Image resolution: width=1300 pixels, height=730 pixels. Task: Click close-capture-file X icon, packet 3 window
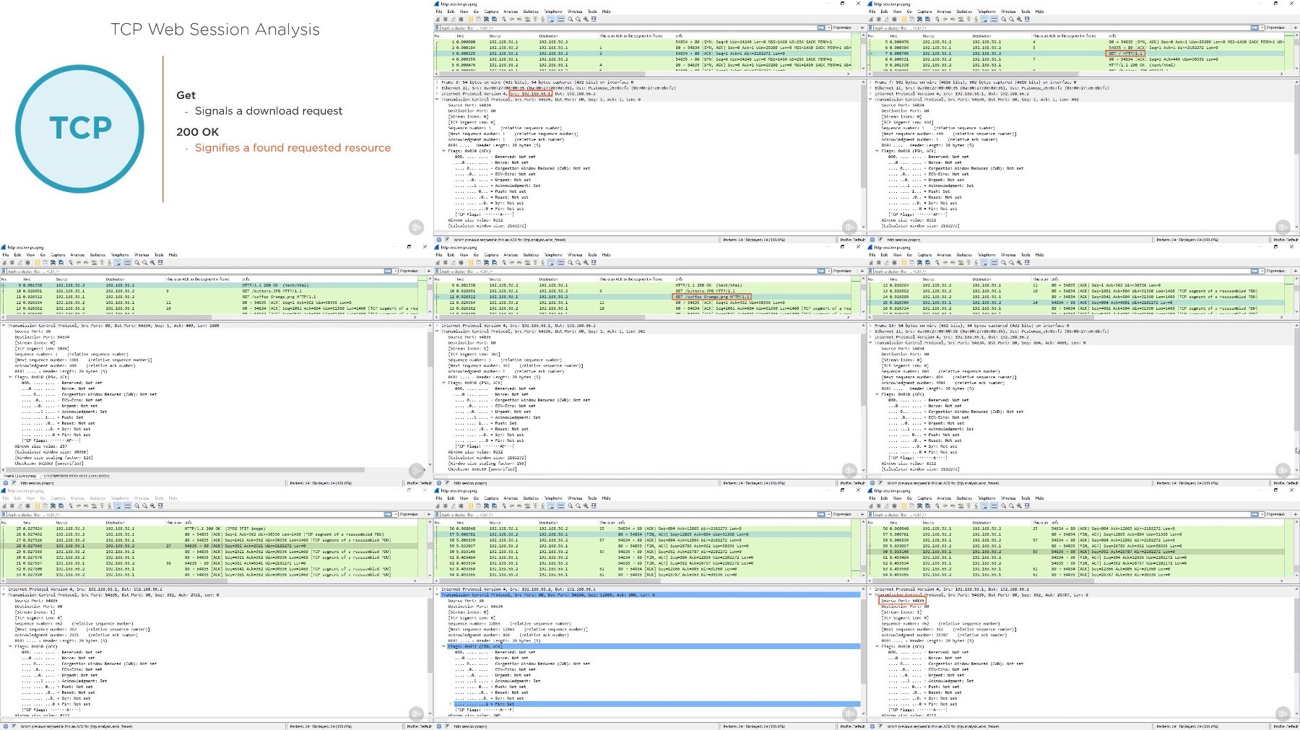[x=486, y=19]
